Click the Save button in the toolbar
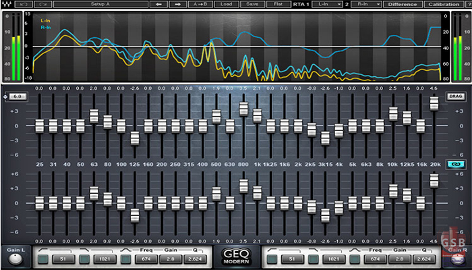This screenshot has width=472, height=270. point(252,4)
